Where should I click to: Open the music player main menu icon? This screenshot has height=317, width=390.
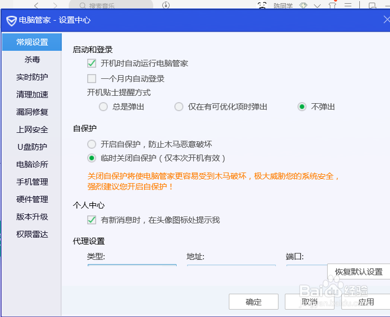pyautogui.click(x=348, y=5)
